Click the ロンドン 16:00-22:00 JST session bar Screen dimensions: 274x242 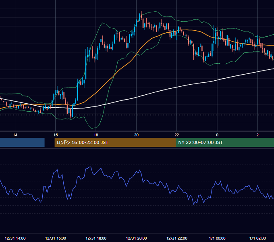coord(115,142)
